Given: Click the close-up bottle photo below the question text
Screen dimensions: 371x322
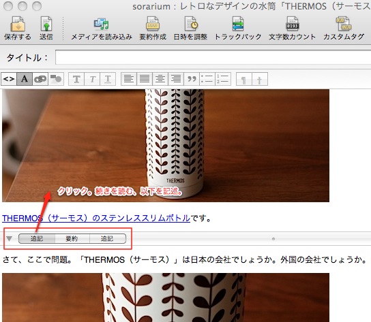Looking at the screenshot, I should click(166, 297).
